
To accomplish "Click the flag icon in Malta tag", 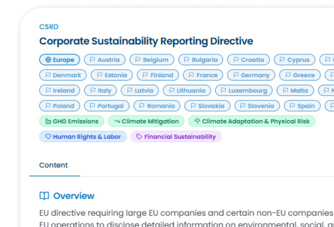I will (x=285, y=90).
